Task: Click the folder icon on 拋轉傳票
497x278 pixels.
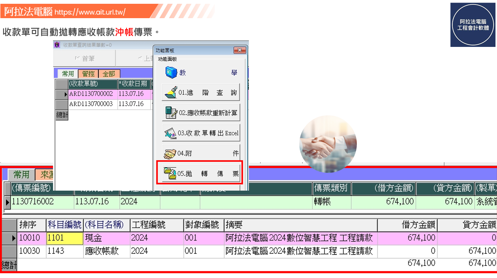Action: pos(170,173)
